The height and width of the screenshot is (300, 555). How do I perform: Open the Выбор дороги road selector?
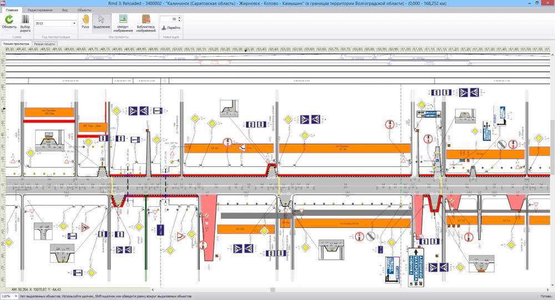tap(26, 20)
